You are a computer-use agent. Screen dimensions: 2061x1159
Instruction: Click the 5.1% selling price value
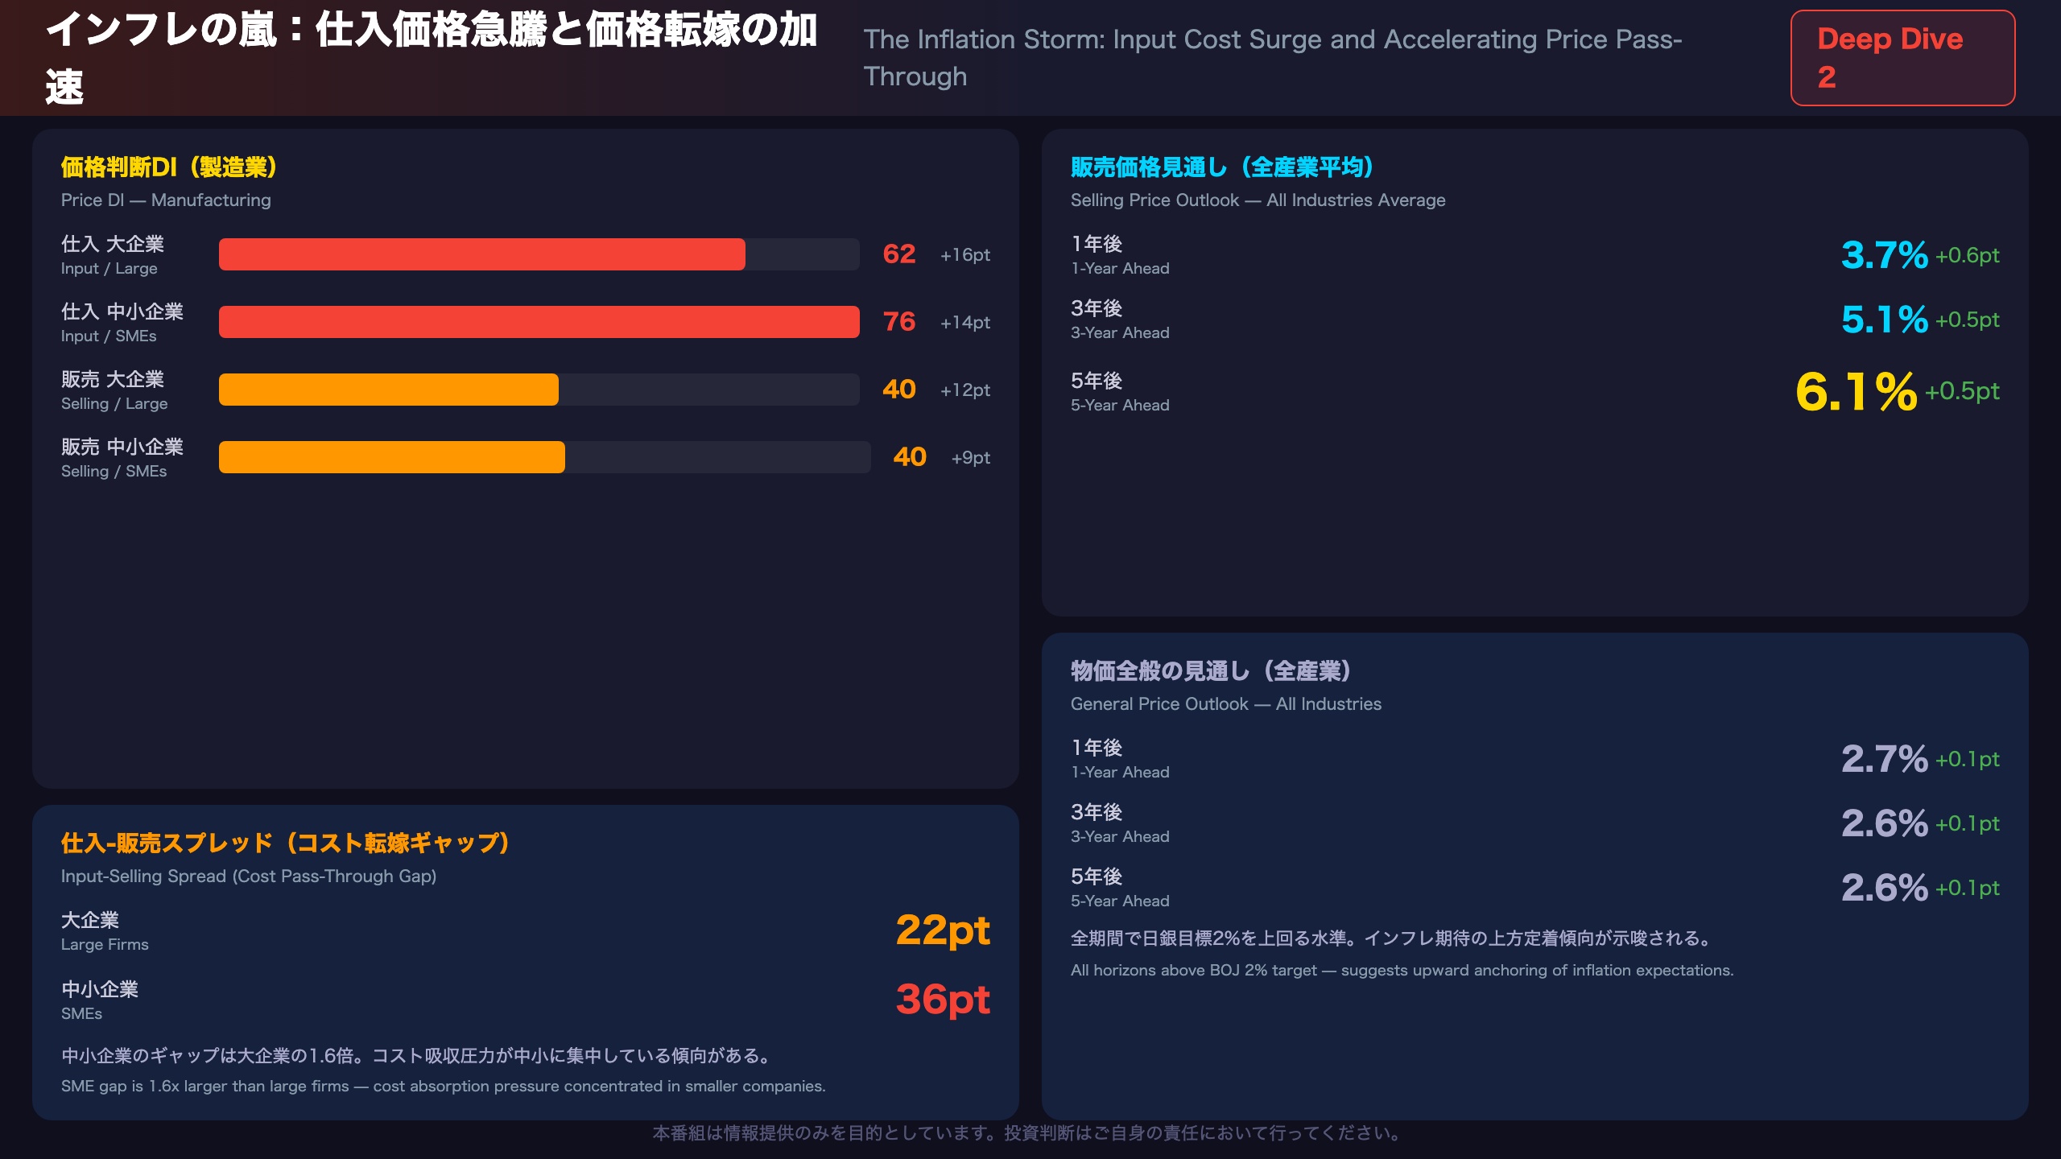click(1885, 320)
